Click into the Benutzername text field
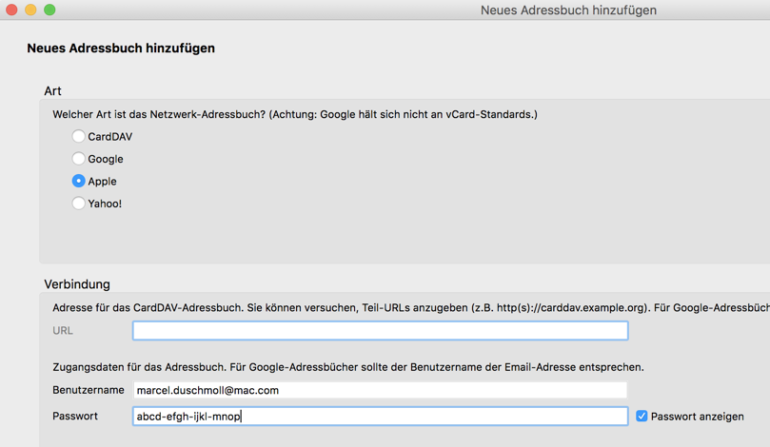Screen dimensions: 770x447 380,390
